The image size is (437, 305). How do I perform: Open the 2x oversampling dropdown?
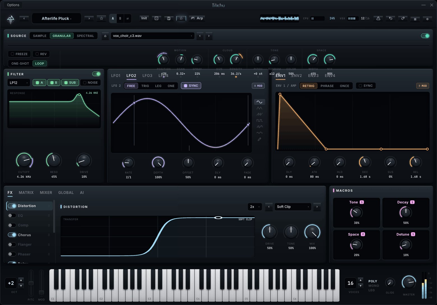(255, 207)
